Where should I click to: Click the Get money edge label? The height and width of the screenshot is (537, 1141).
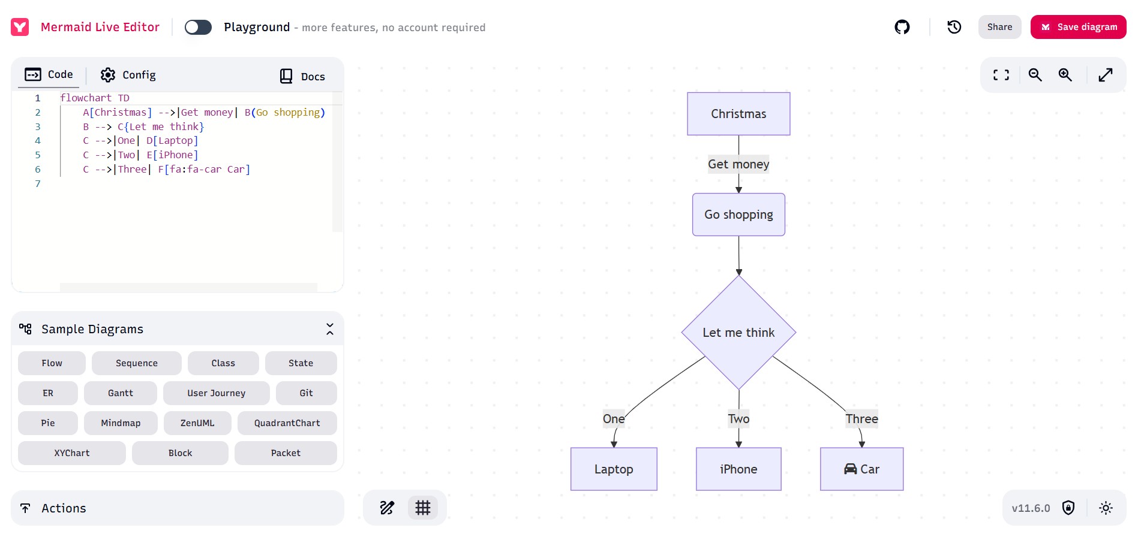738,164
